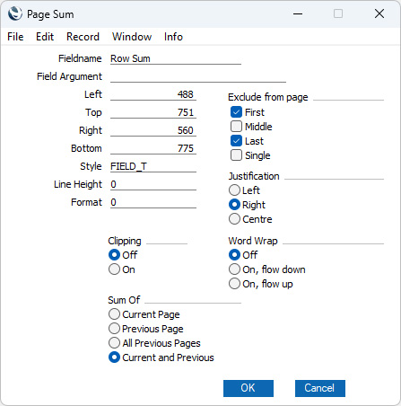This screenshot has height=406, width=401.
Task: Choose All Previous Pages option
Action: coord(114,343)
